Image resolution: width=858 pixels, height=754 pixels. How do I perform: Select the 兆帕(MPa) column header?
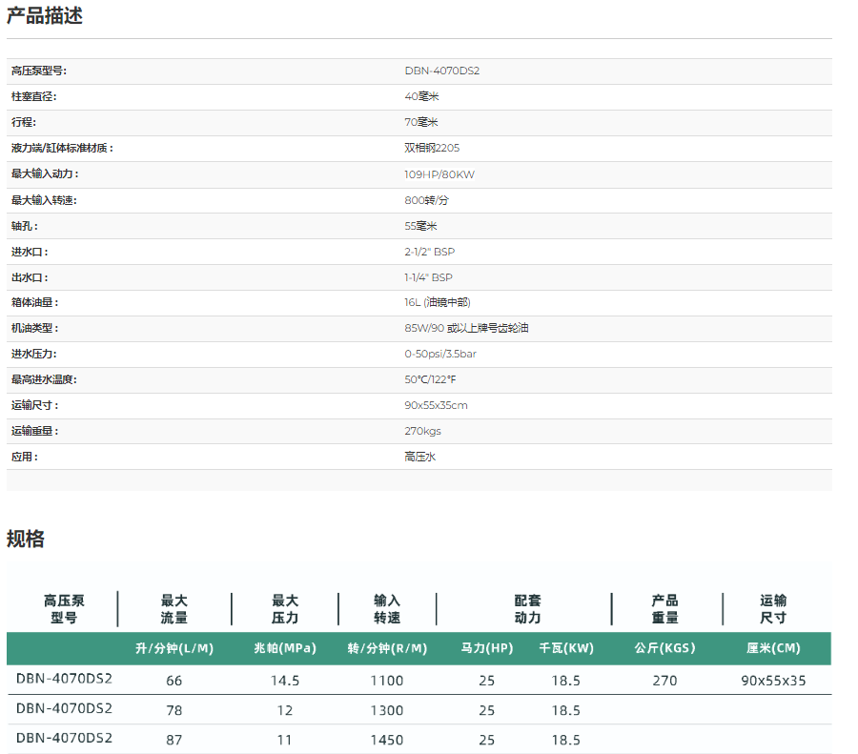285,648
